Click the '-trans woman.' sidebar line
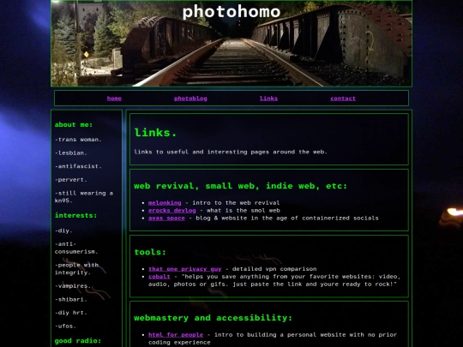Screen dimensions: 463x347 coord(78,140)
